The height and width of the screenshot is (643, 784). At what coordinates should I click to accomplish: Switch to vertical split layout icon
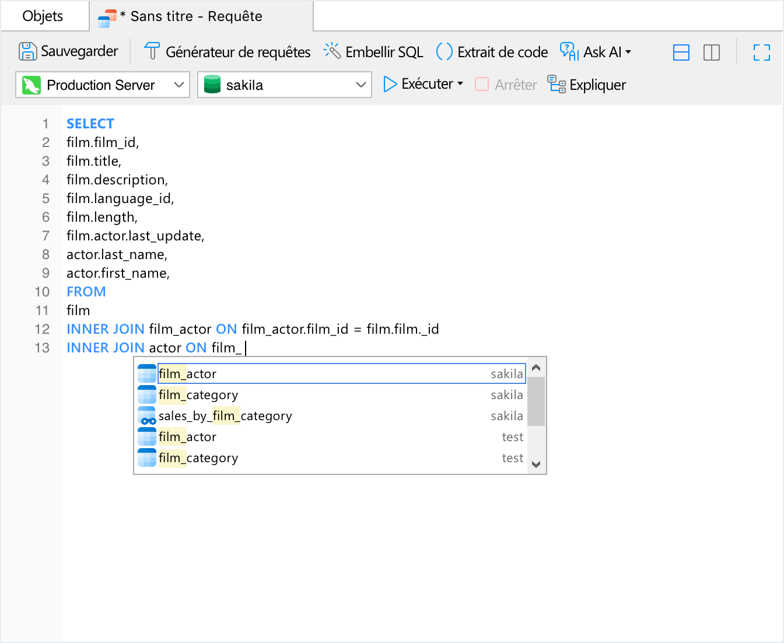pos(711,53)
